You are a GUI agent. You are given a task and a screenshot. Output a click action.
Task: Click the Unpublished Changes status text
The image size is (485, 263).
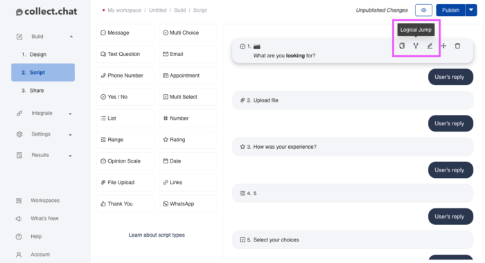pyautogui.click(x=382, y=10)
